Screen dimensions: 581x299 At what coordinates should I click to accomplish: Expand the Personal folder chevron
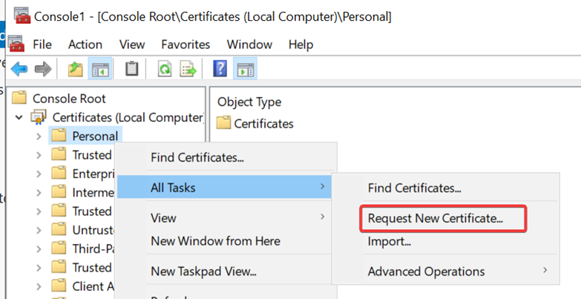(x=39, y=137)
